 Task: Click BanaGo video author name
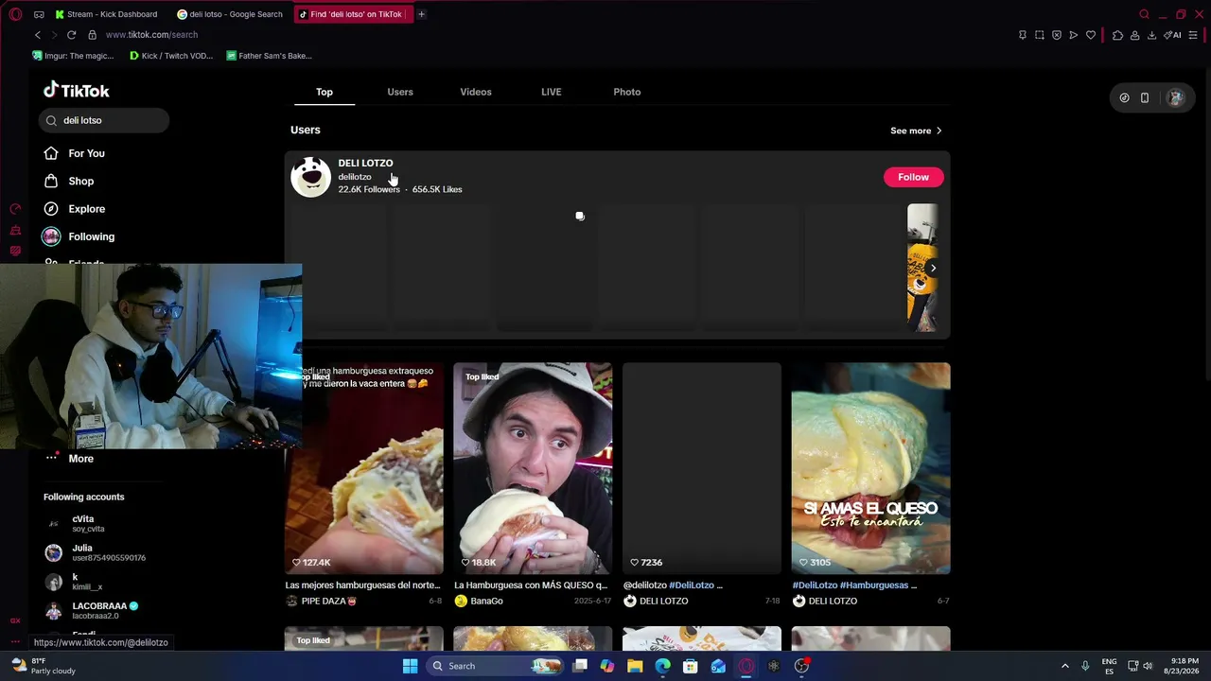coord(486,601)
